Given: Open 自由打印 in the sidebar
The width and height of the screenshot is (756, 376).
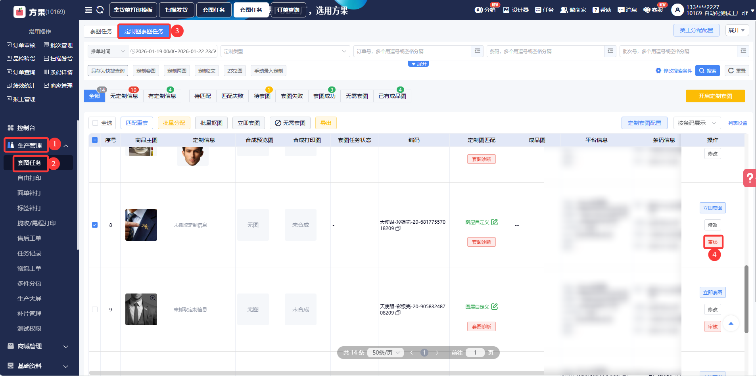Looking at the screenshot, I should [29, 178].
